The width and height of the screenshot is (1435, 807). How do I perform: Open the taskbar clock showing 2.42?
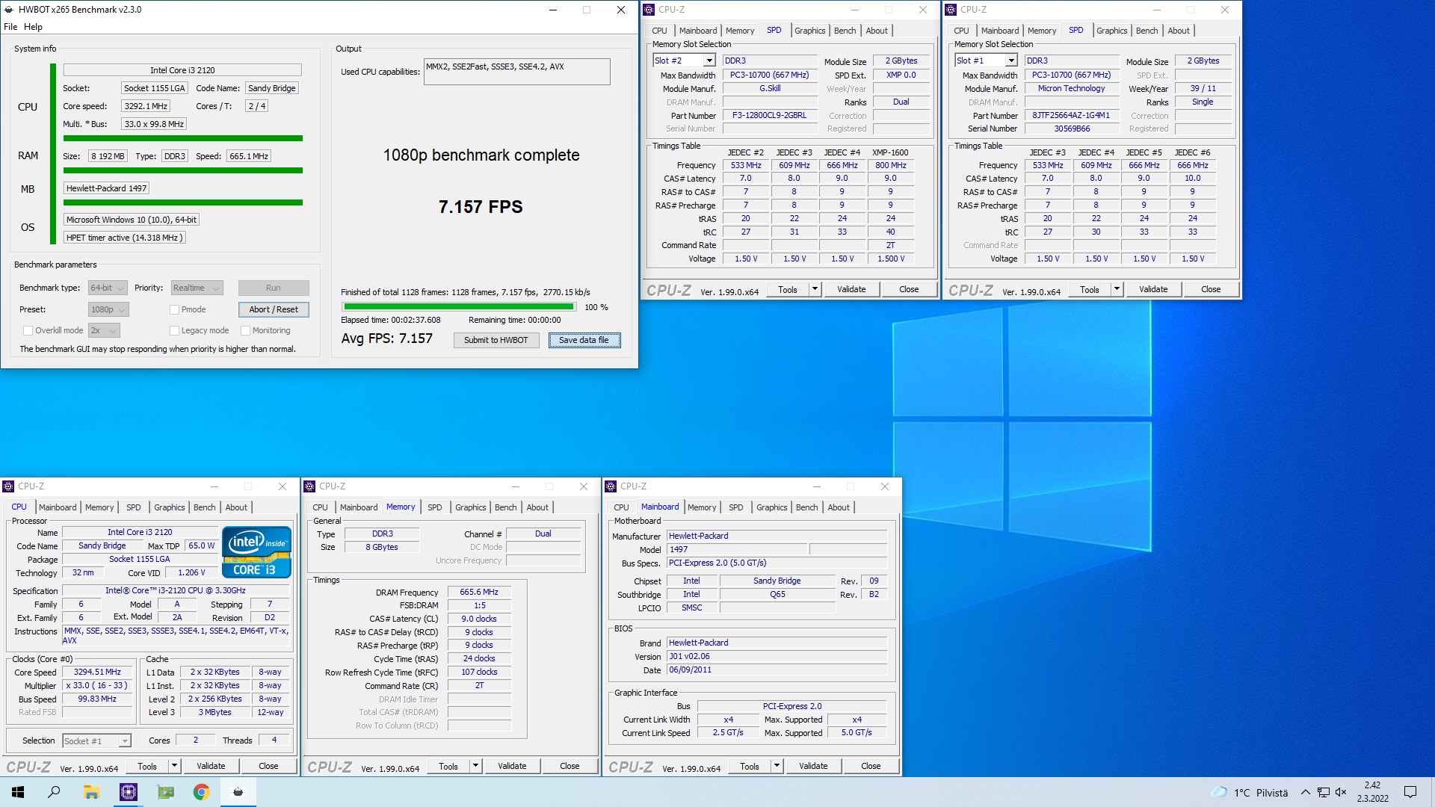[1372, 792]
